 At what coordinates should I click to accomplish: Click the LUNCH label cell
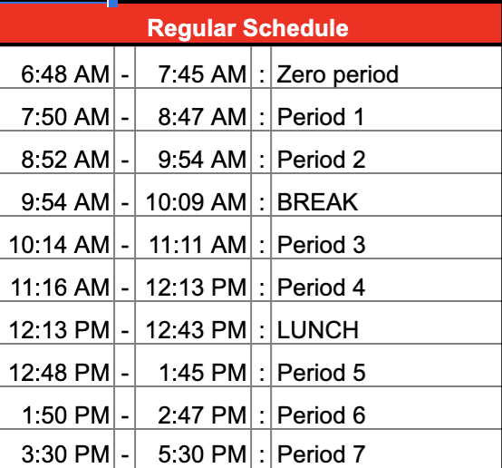point(386,323)
